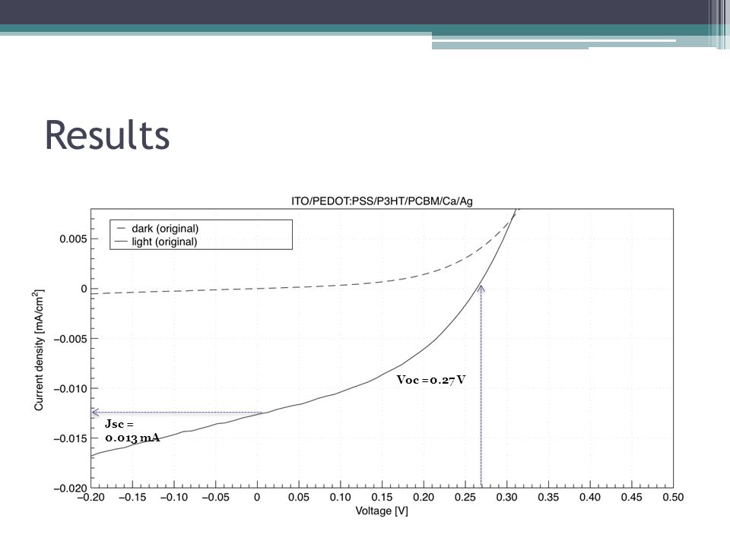
Task: Select the "Voc = 0.27 V" annotation
Action: (x=431, y=380)
